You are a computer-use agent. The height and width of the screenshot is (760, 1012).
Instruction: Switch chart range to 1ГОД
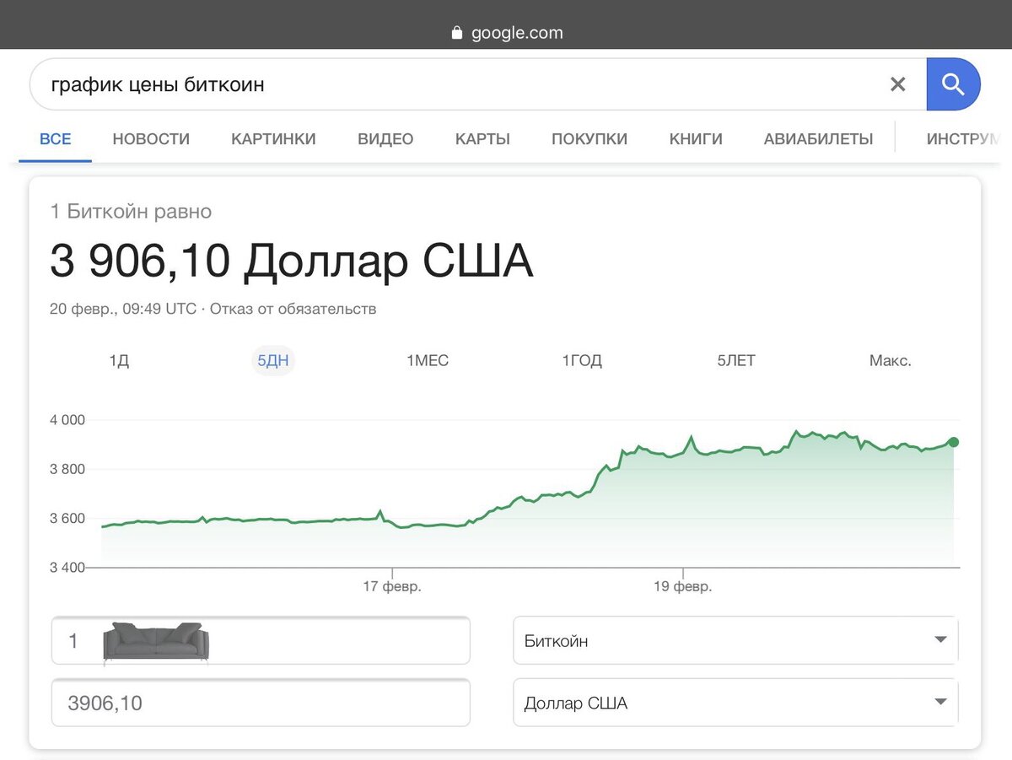pyautogui.click(x=581, y=360)
